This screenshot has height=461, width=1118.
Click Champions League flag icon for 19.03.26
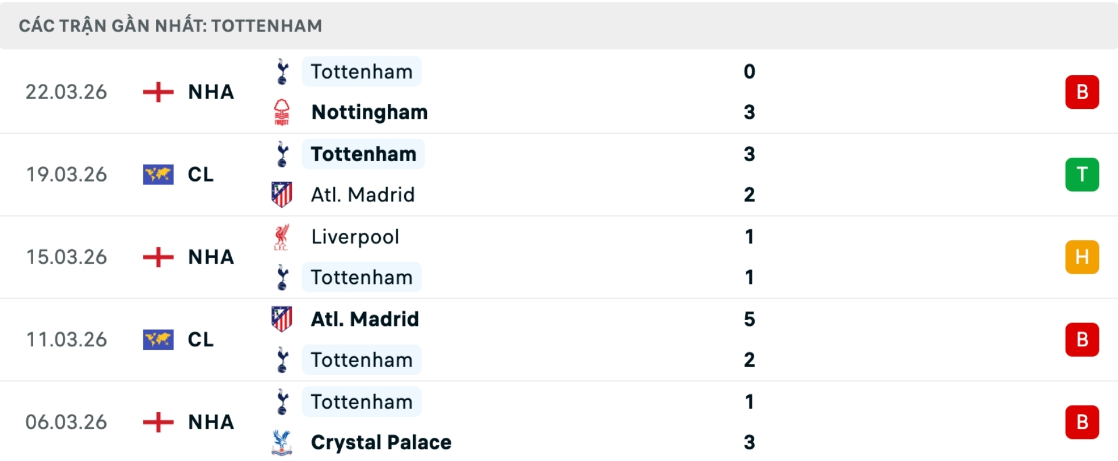point(158,175)
